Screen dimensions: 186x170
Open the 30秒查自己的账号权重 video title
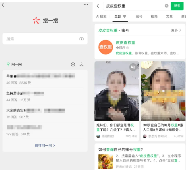163,127
